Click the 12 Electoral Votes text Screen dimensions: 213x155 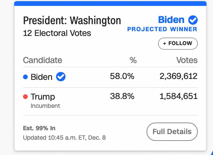(x=57, y=33)
